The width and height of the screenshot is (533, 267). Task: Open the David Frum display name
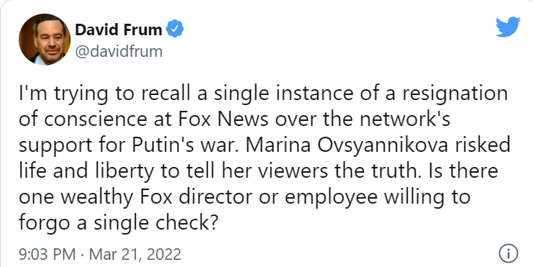pyautogui.click(x=118, y=30)
